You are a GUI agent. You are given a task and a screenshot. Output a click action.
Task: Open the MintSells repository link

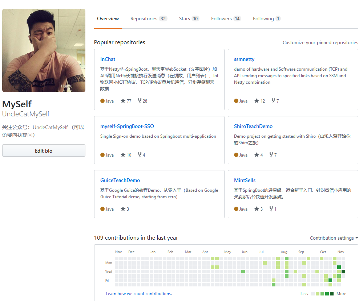[245, 180]
